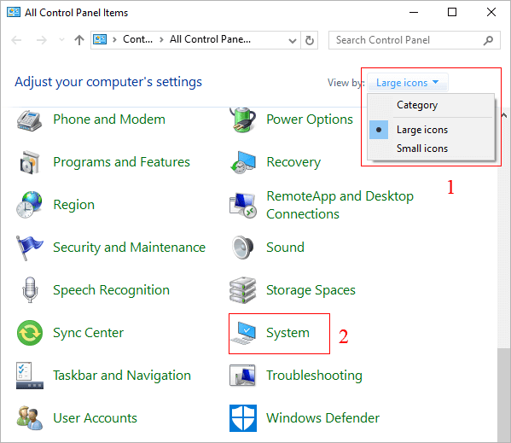Image resolution: width=511 pixels, height=443 pixels.
Task: Toggle the View by Large icons dropdown
Action: click(x=408, y=83)
